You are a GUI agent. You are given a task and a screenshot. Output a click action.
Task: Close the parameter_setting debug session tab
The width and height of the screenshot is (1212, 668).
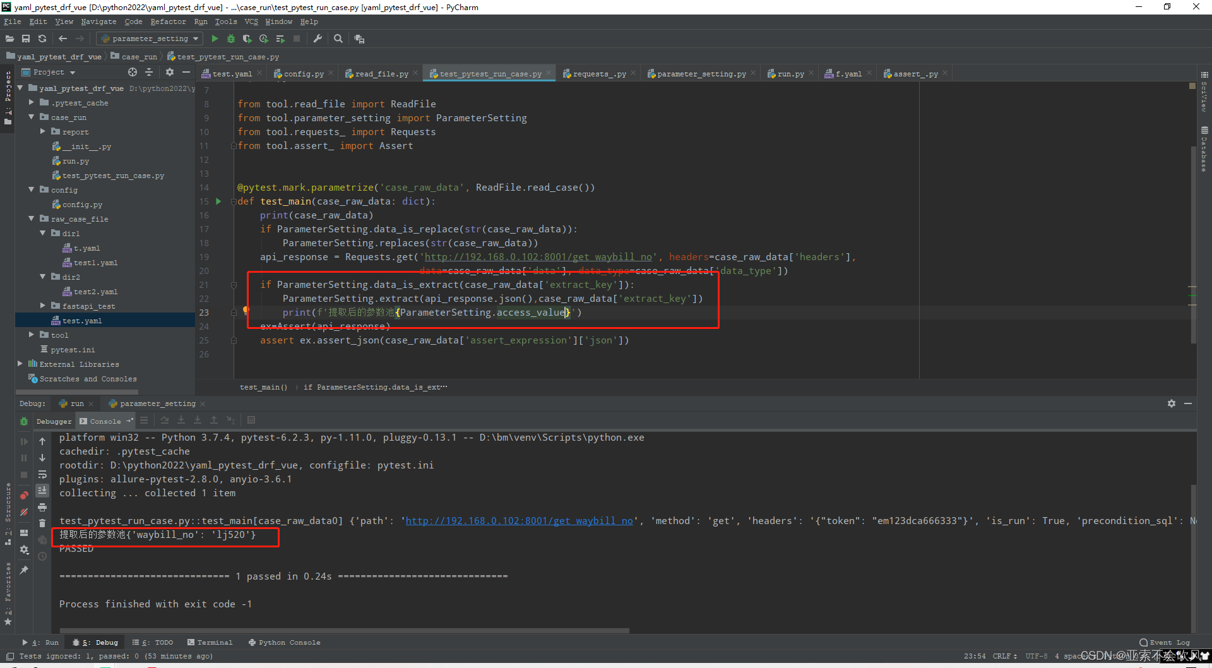tap(203, 404)
